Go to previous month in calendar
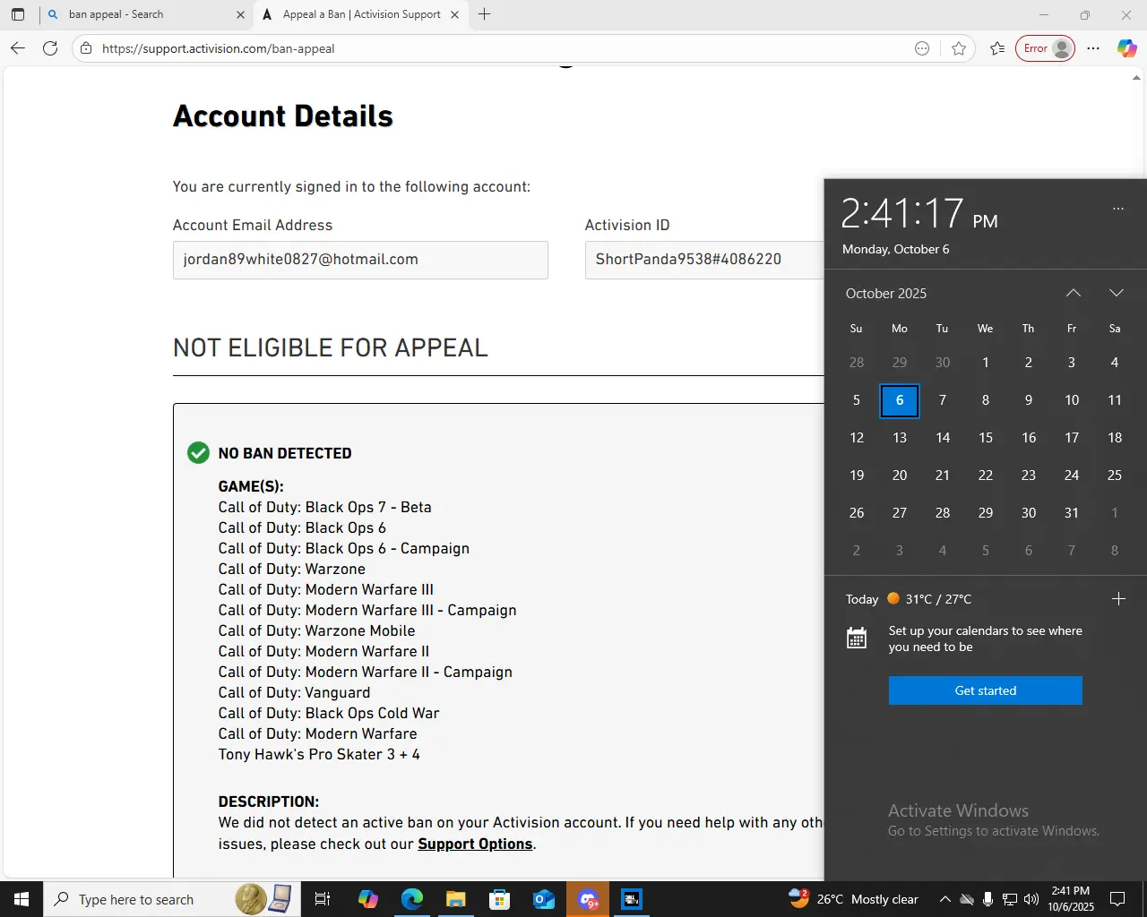Viewport: 1147px width, 917px height. pyautogui.click(x=1073, y=293)
